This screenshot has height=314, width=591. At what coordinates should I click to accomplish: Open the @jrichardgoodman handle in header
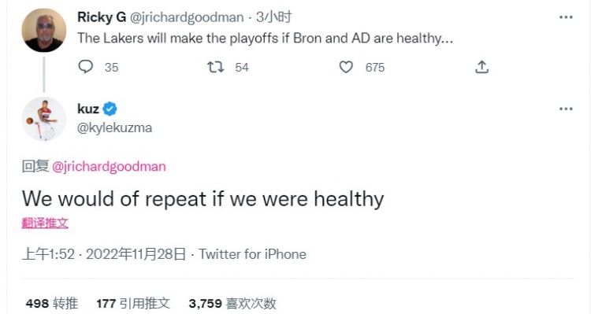pos(187,17)
